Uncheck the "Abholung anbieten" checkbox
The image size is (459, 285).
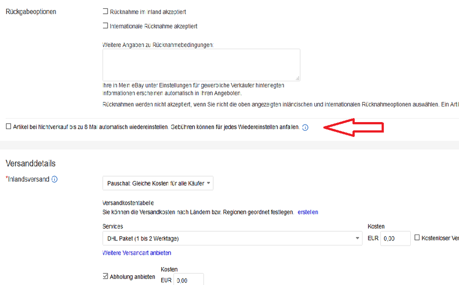pos(105,276)
